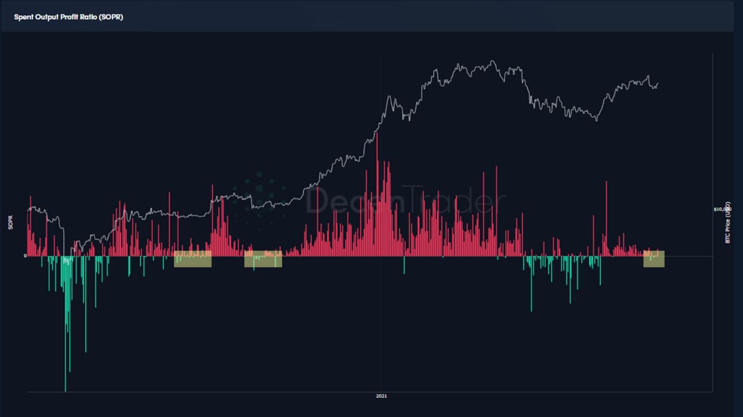Click the Spent Output Profit Ratio (SOPR) title
Image resolution: width=743 pixels, height=417 pixels.
click(68, 17)
